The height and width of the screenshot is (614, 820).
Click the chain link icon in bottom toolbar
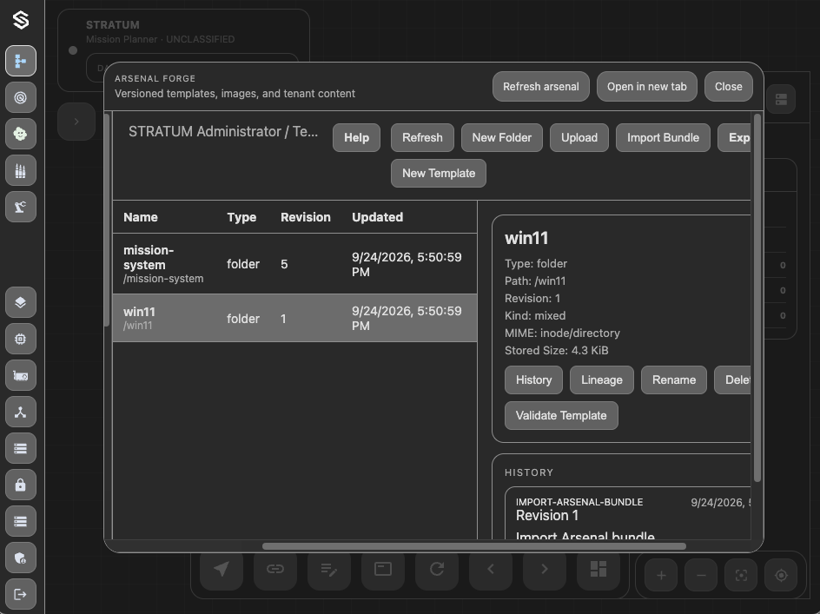tap(275, 569)
